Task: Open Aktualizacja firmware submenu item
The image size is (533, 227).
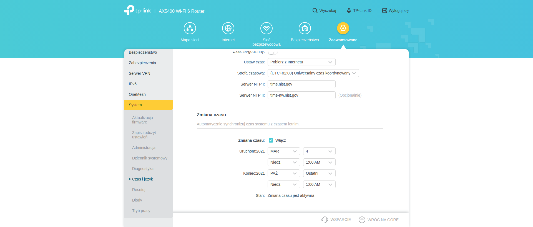Action: (x=142, y=120)
